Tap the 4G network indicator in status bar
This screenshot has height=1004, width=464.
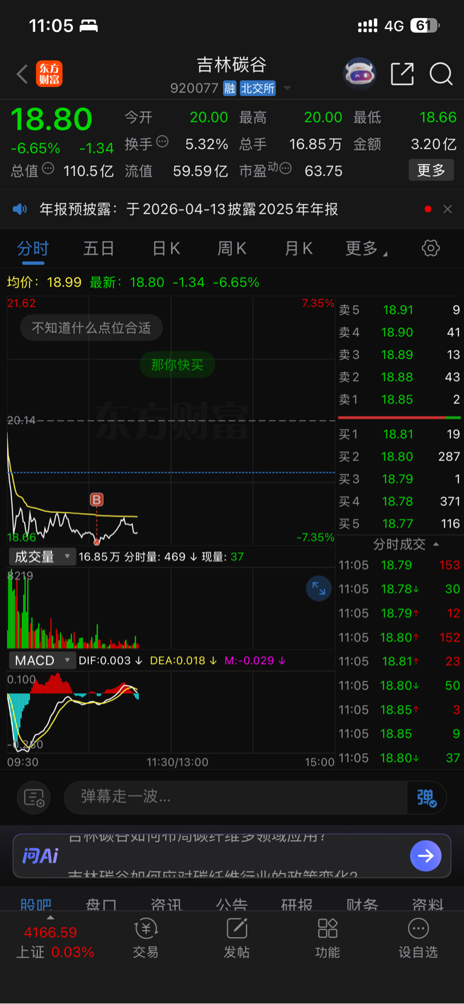tap(394, 26)
